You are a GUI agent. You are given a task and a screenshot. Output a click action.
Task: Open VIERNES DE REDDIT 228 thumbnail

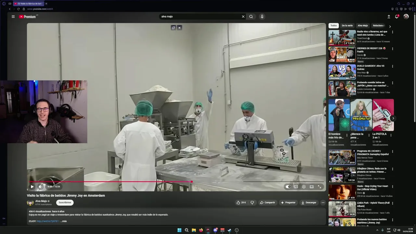(x=342, y=54)
